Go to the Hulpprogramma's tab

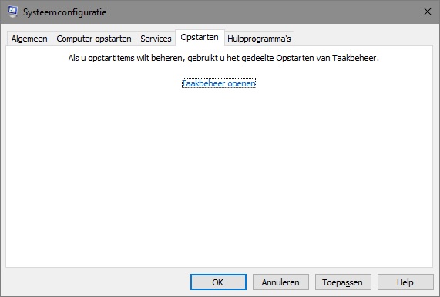click(x=259, y=39)
